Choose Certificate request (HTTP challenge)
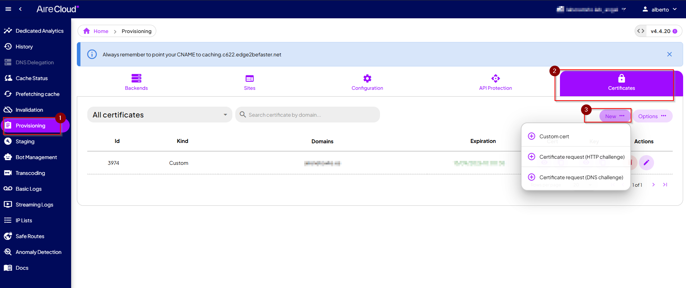686x288 pixels. 576,157
